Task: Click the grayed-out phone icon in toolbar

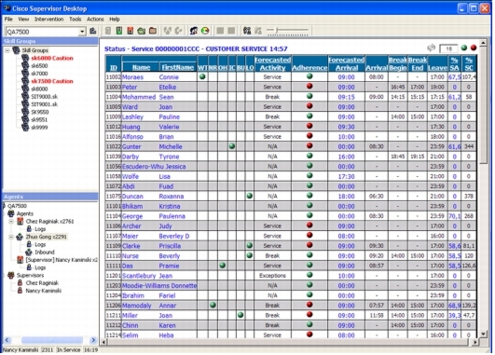Action: click(x=108, y=31)
